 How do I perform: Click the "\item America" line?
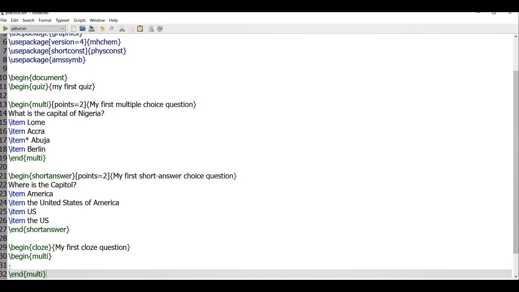pos(31,193)
